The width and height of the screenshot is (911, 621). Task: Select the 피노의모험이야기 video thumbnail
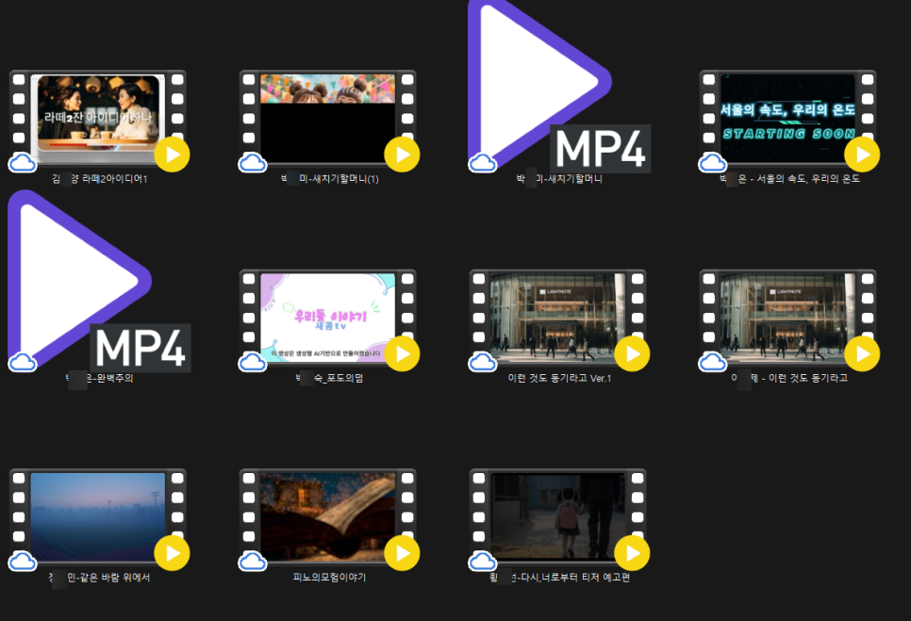click(327, 516)
